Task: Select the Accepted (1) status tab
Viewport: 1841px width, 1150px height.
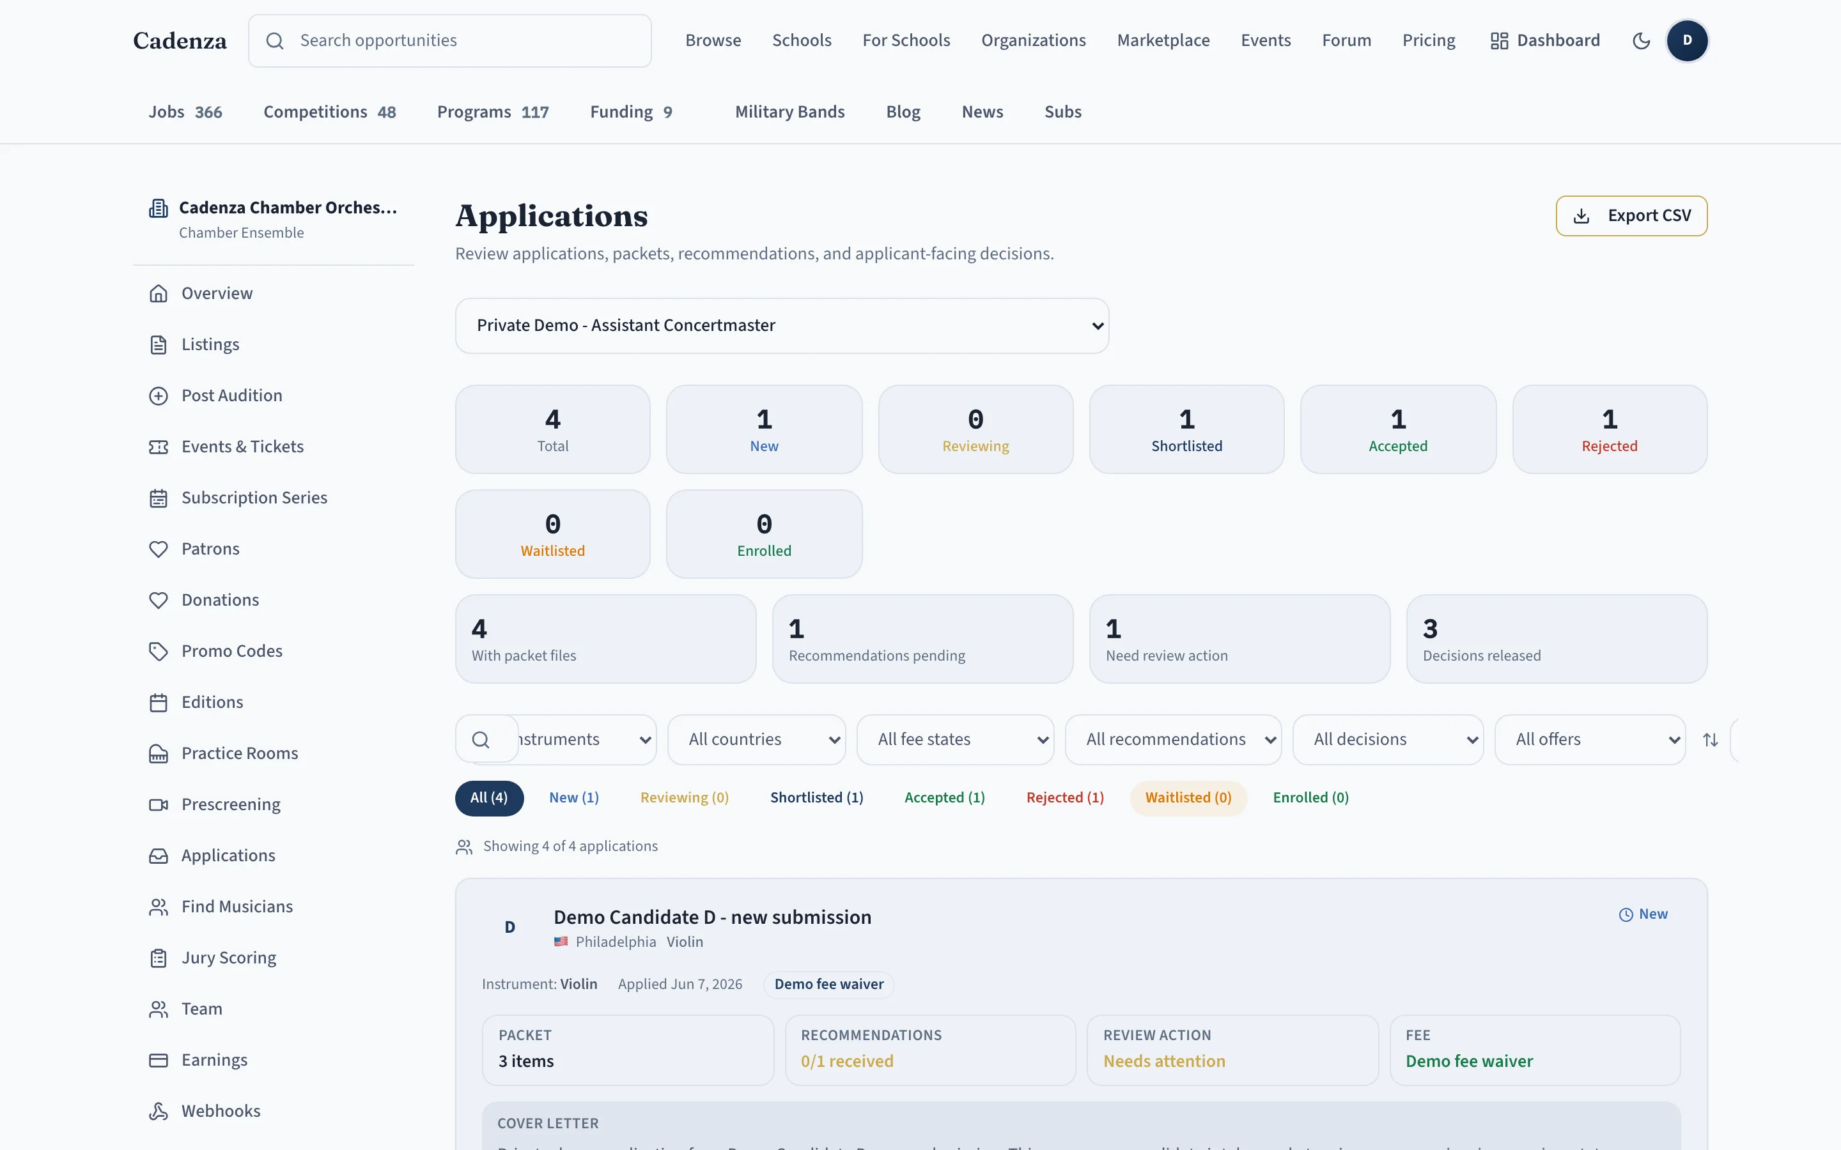Action: point(944,798)
